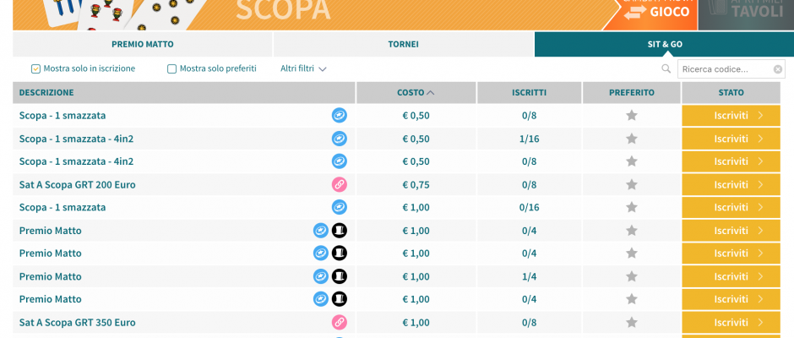
Task: Sort by the ISCRITTI column header
Action: click(x=529, y=93)
